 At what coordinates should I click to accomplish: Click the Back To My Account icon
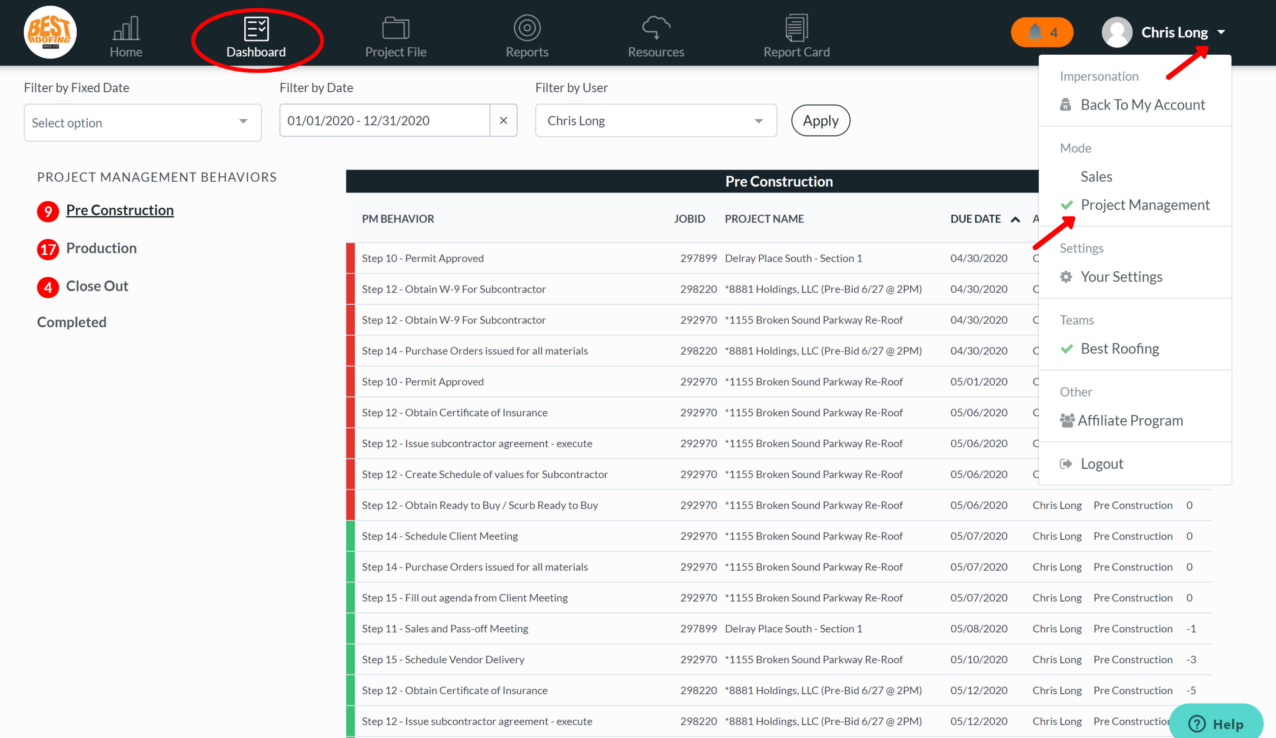[1065, 105]
